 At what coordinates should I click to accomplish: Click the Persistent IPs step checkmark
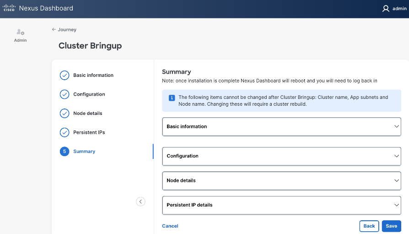(x=65, y=132)
